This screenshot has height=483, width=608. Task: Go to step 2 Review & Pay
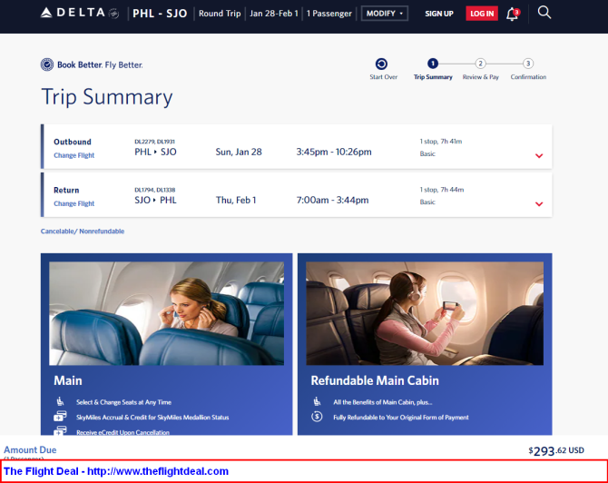[480, 64]
